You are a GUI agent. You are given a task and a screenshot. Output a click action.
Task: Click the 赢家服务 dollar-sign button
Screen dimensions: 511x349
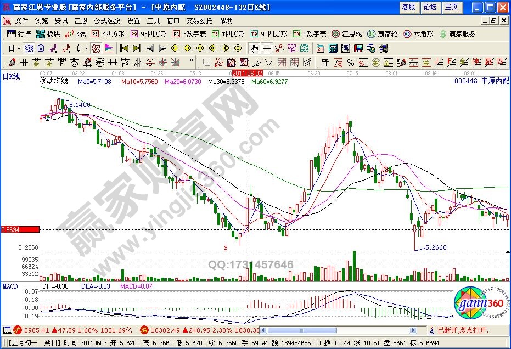(x=457, y=34)
